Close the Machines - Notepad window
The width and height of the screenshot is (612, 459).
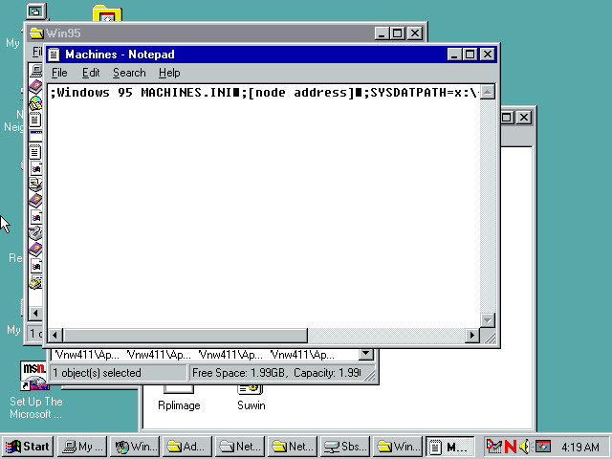pyautogui.click(x=488, y=55)
